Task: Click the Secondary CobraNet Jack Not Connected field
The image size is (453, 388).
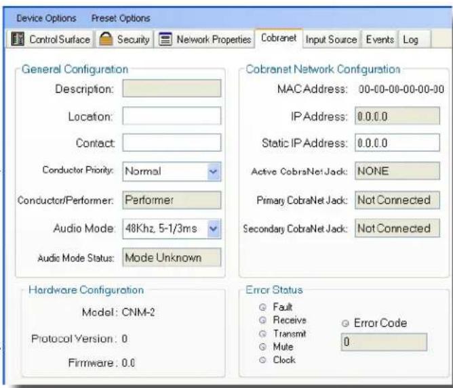Action: (397, 228)
